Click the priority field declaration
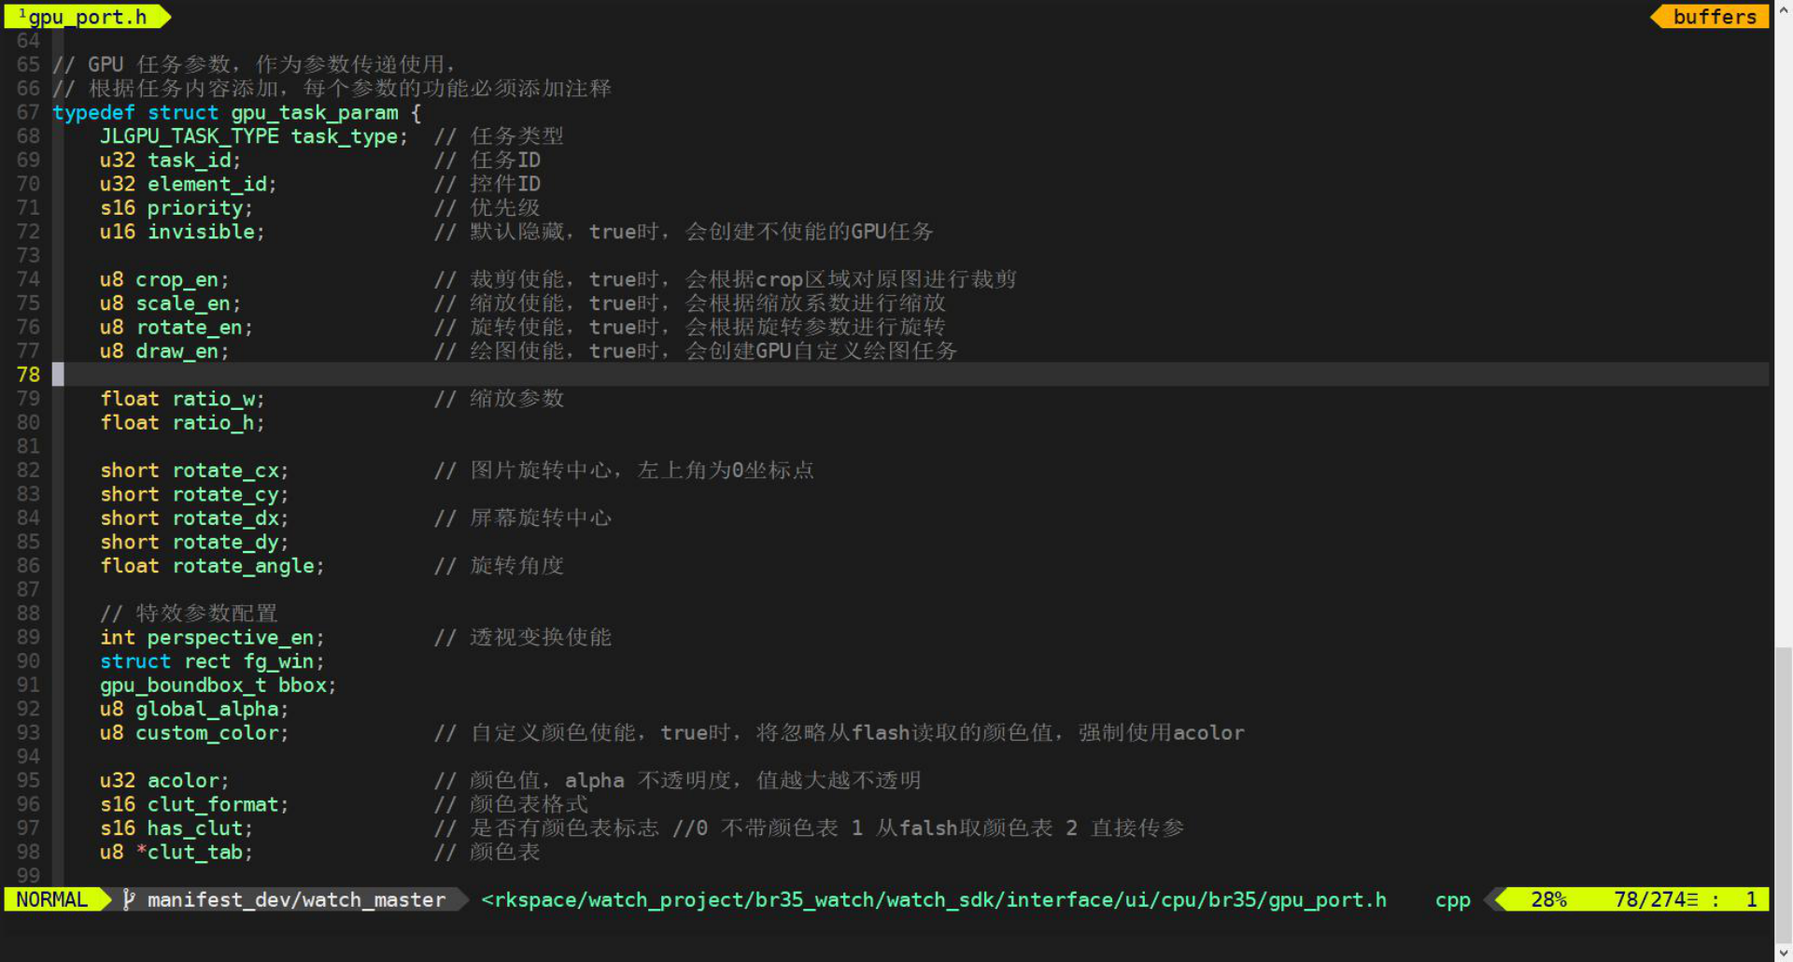Screen dimensions: 1793x962 pyautogui.click(x=176, y=207)
